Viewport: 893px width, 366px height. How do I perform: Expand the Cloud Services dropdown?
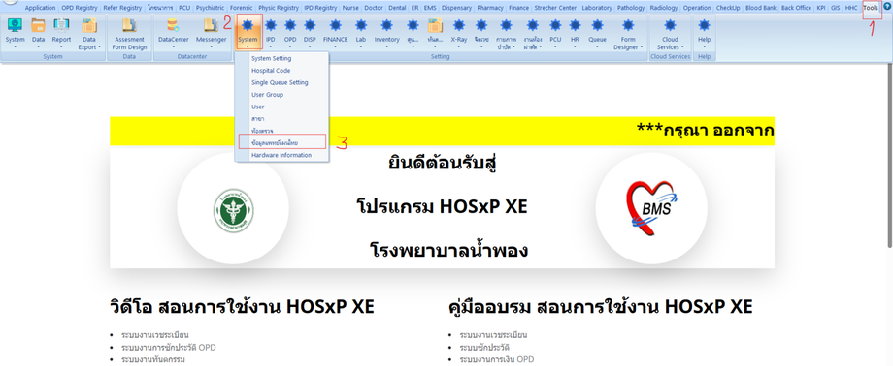[x=671, y=34]
